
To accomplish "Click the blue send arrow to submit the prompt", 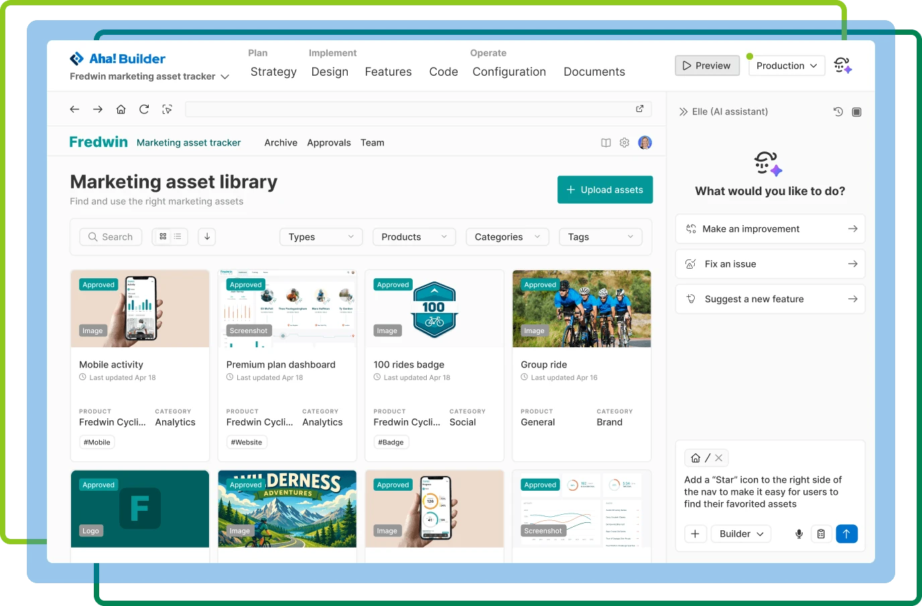I will click(x=846, y=534).
